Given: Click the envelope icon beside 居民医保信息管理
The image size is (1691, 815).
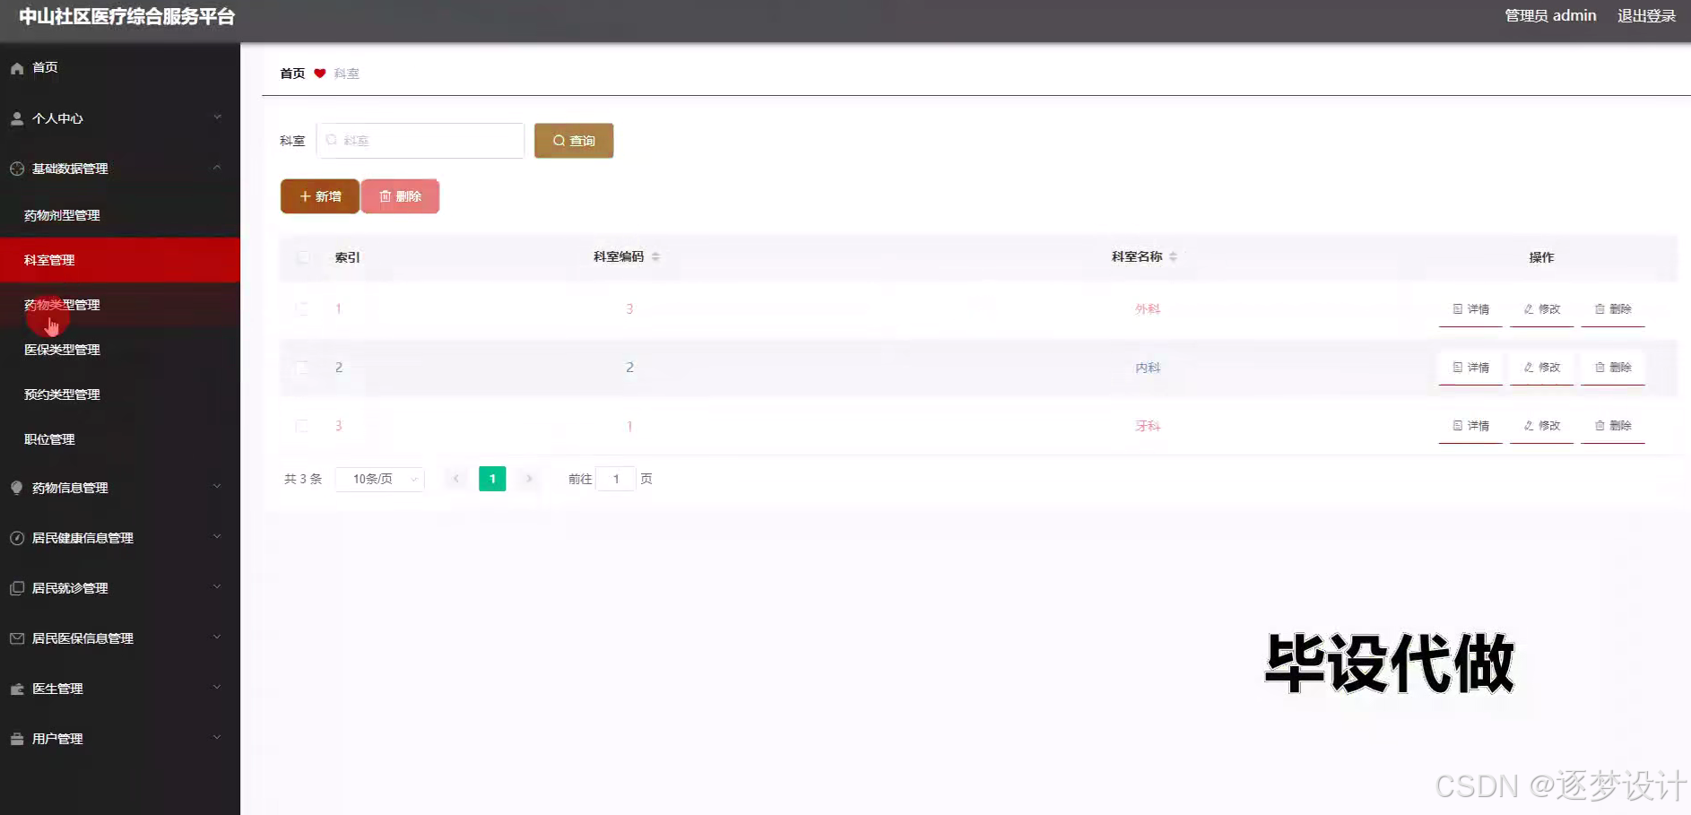Looking at the screenshot, I should [17, 638].
